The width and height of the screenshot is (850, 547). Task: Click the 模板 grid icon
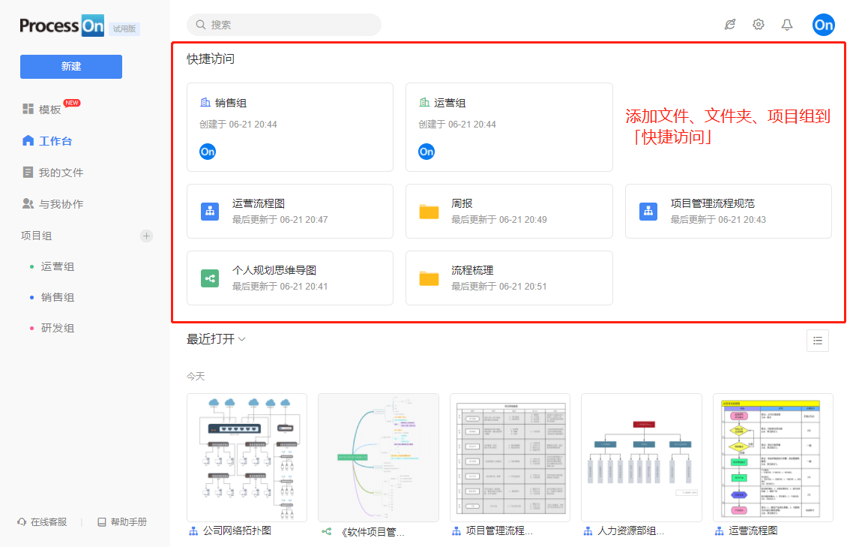point(28,109)
